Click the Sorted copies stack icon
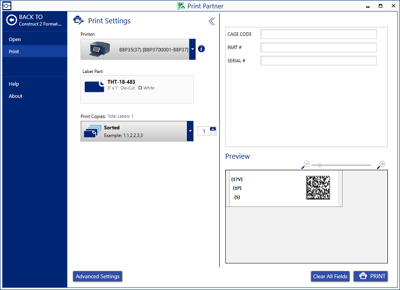 [x=92, y=131]
